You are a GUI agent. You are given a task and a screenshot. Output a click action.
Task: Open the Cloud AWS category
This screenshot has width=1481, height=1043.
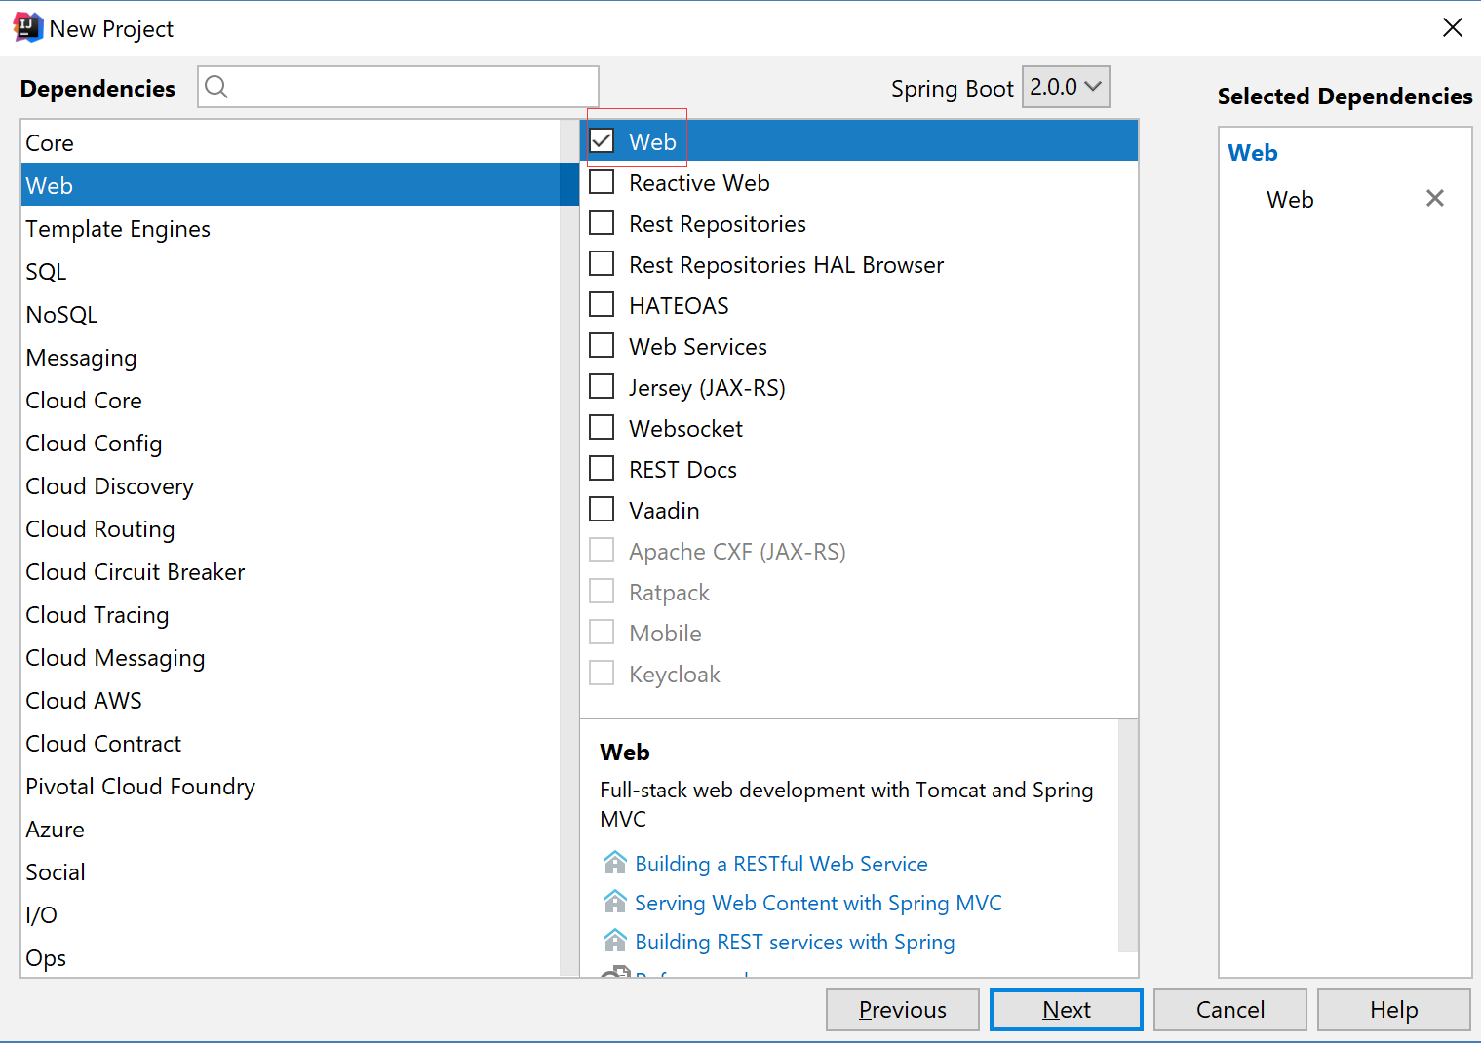tap(291, 701)
